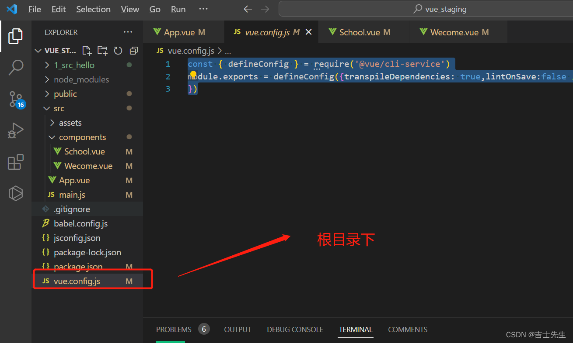Open the Selection menu
Image resolution: width=573 pixels, height=343 pixels.
[x=93, y=9]
